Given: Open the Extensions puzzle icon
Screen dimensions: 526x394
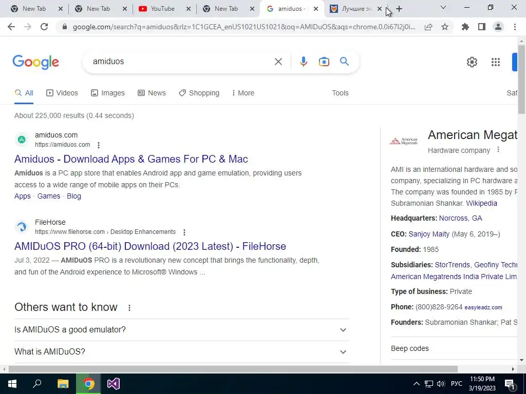Looking at the screenshot, I should click(465, 27).
